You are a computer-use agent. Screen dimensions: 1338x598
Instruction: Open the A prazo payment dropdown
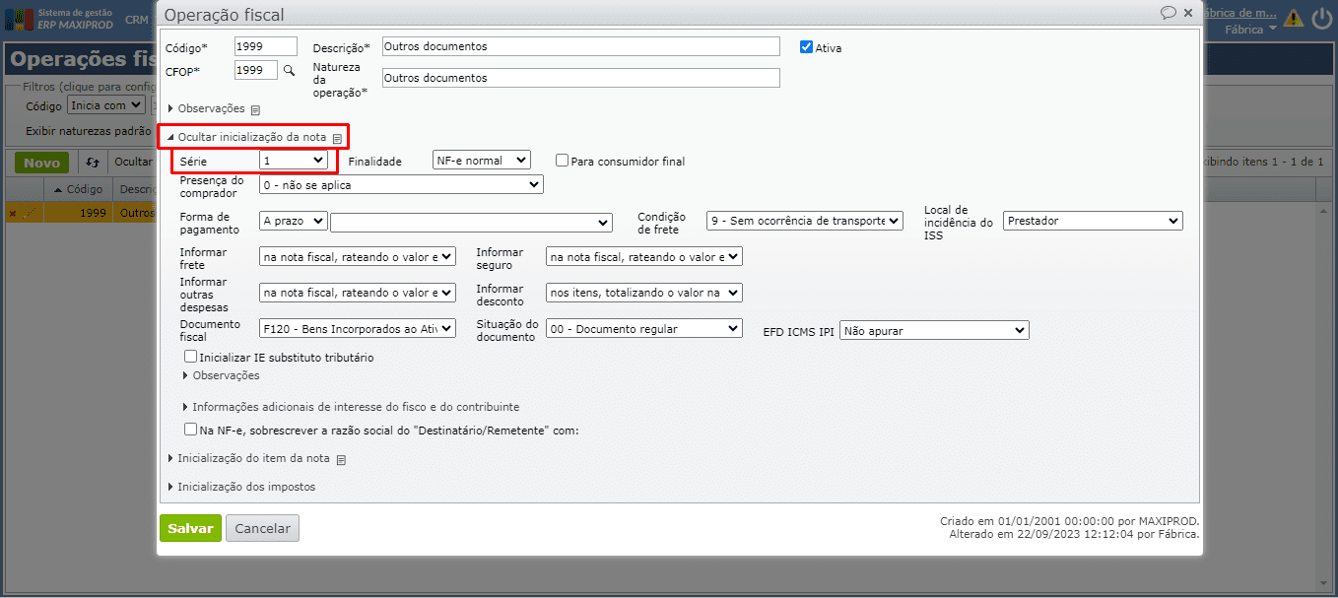coord(294,222)
